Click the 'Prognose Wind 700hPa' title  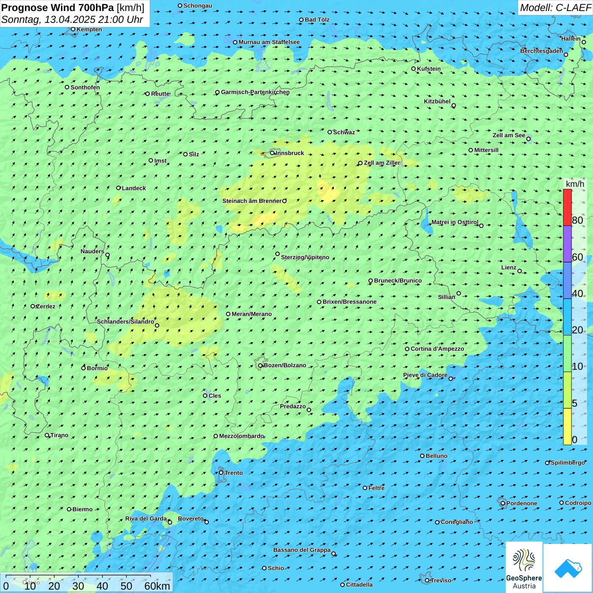(58, 8)
